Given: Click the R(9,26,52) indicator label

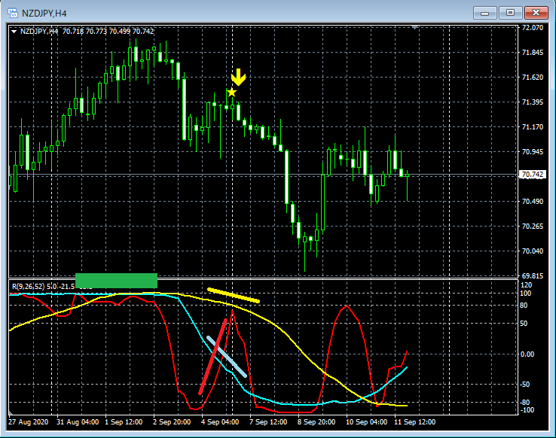Looking at the screenshot, I should coord(43,286).
